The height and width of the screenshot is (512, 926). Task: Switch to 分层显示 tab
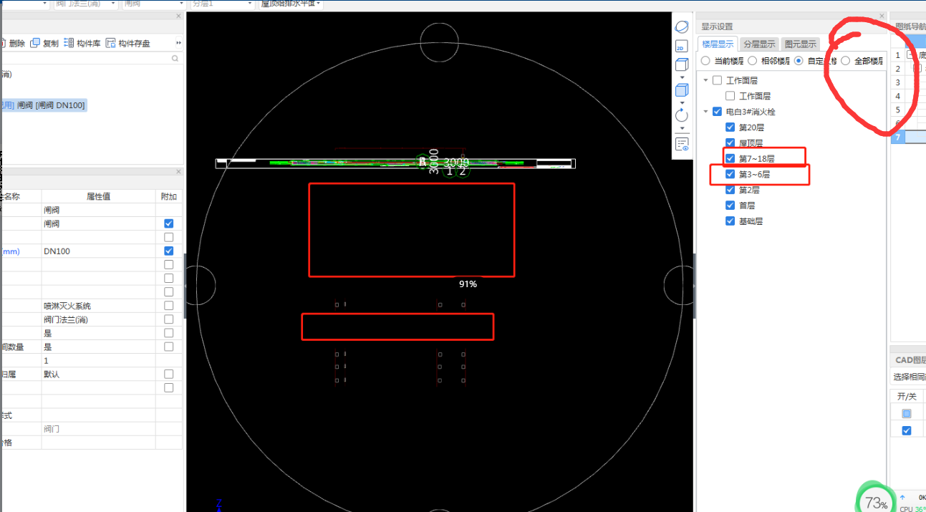pyautogui.click(x=758, y=44)
